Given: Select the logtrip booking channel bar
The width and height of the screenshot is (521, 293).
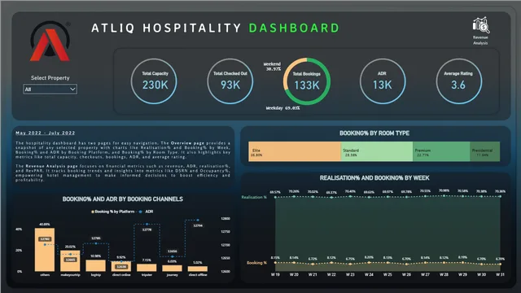Looking at the screenshot, I should pyautogui.click(x=96, y=266).
